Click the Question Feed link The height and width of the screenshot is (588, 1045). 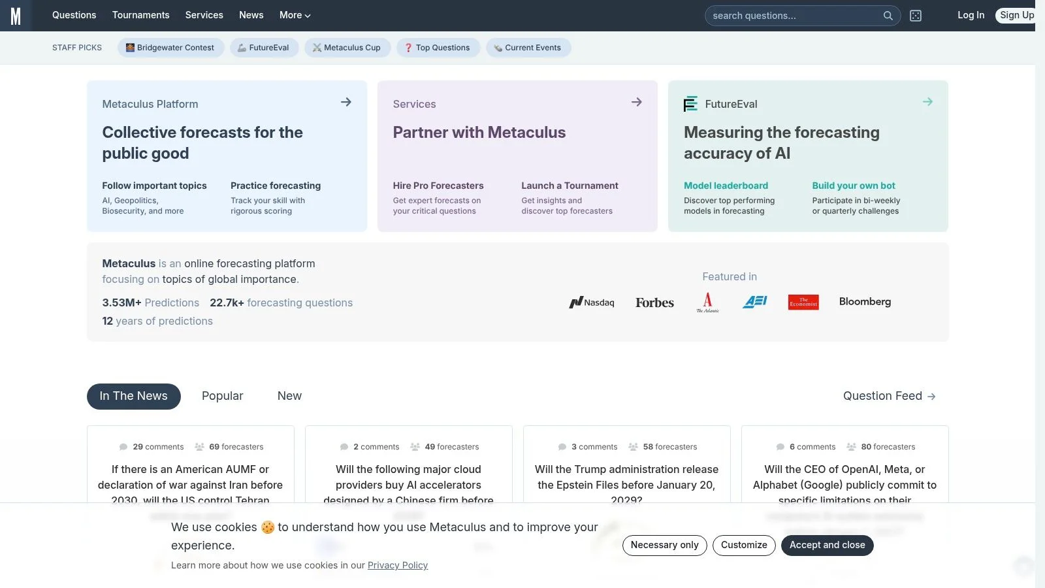(x=889, y=396)
